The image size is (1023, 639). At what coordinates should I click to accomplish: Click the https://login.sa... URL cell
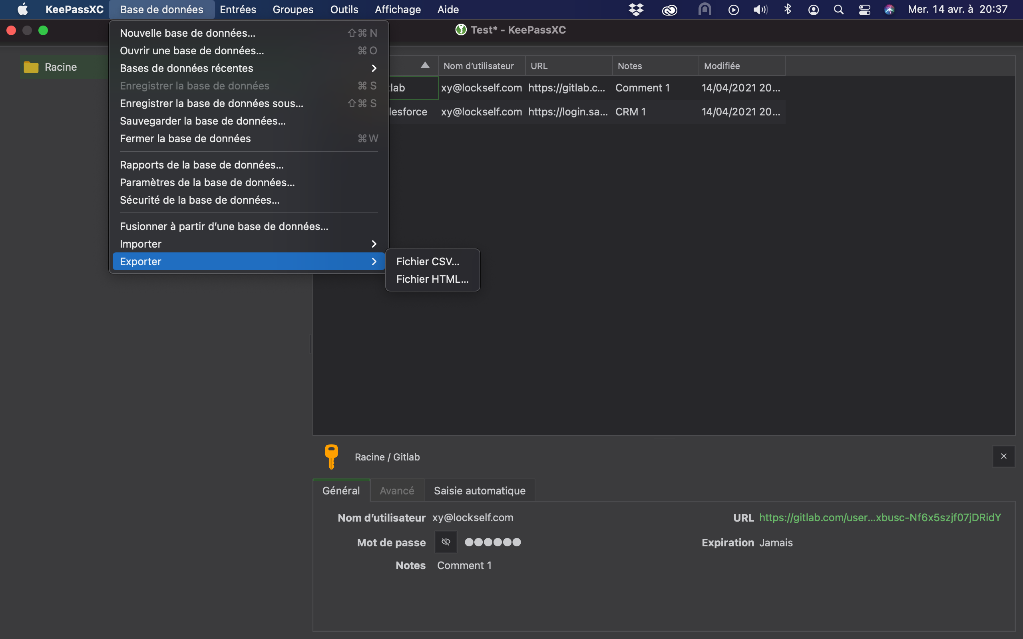[568, 112]
